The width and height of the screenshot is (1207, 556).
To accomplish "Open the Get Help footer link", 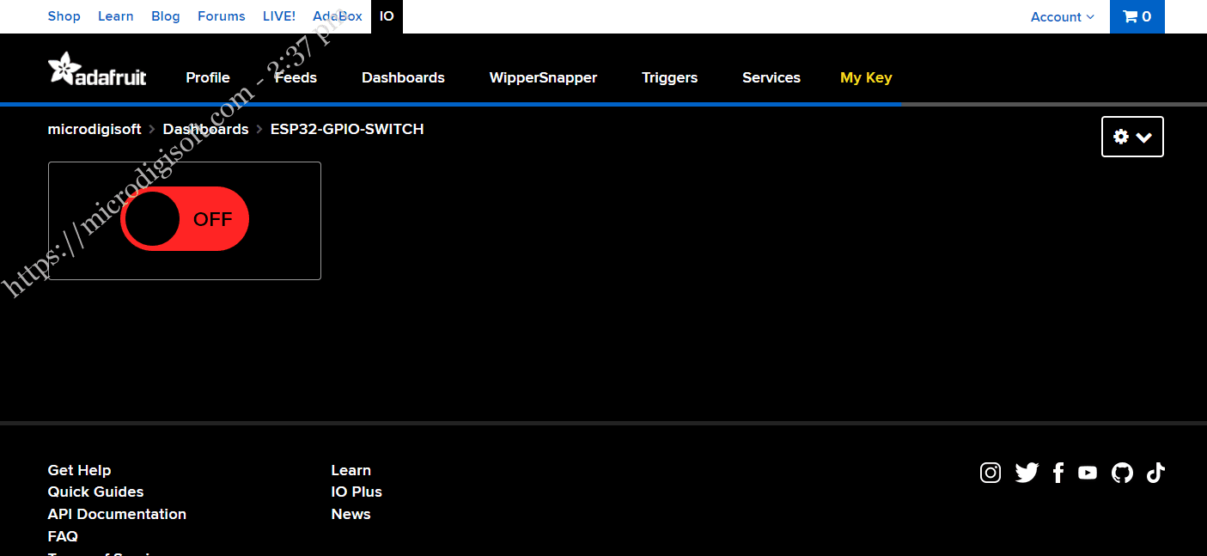I will coord(79,470).
